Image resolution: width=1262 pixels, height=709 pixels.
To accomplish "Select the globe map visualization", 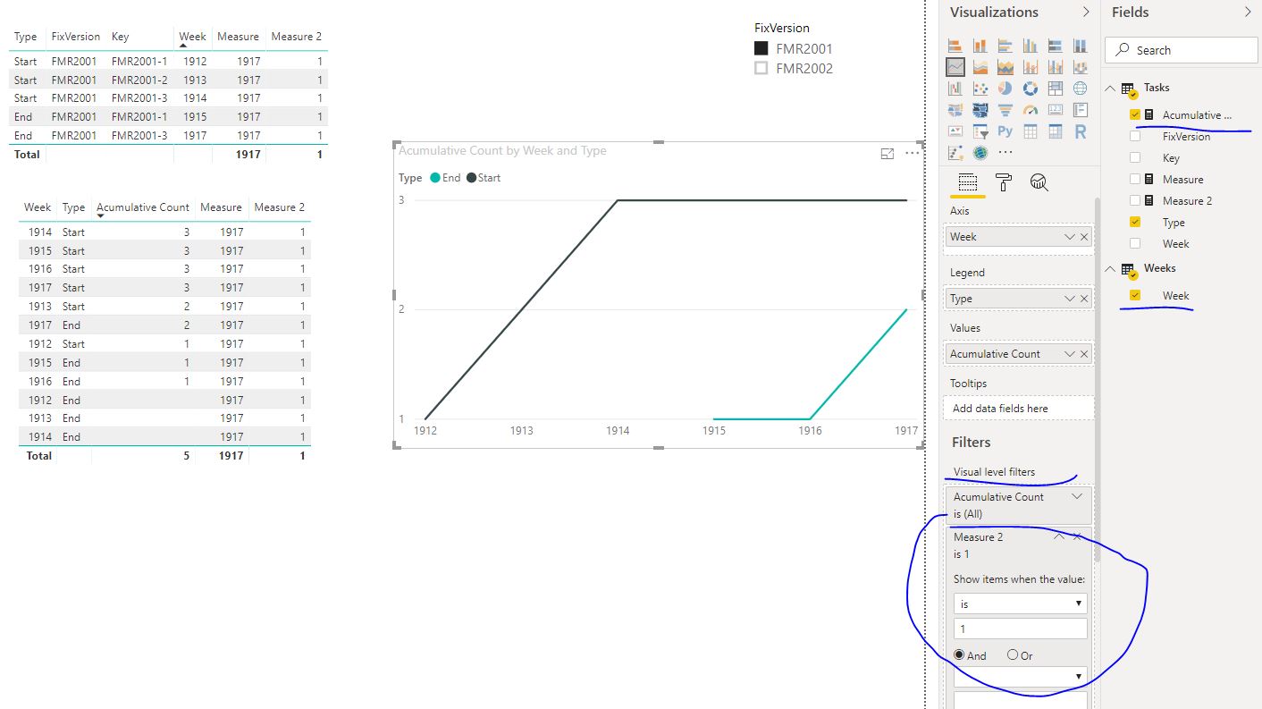I will 1081,89.
